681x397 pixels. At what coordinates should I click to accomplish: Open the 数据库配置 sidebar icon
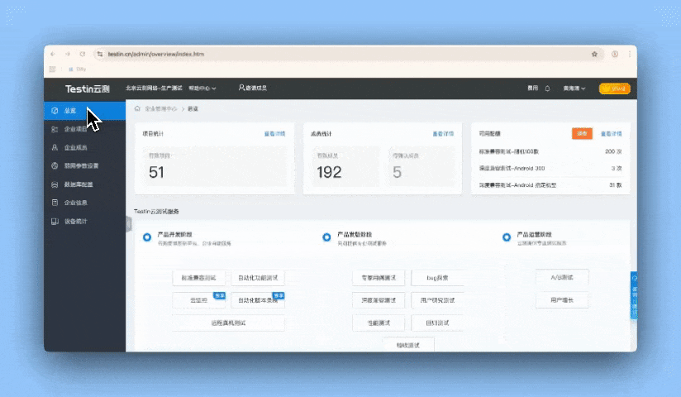(x=55, y=184)
